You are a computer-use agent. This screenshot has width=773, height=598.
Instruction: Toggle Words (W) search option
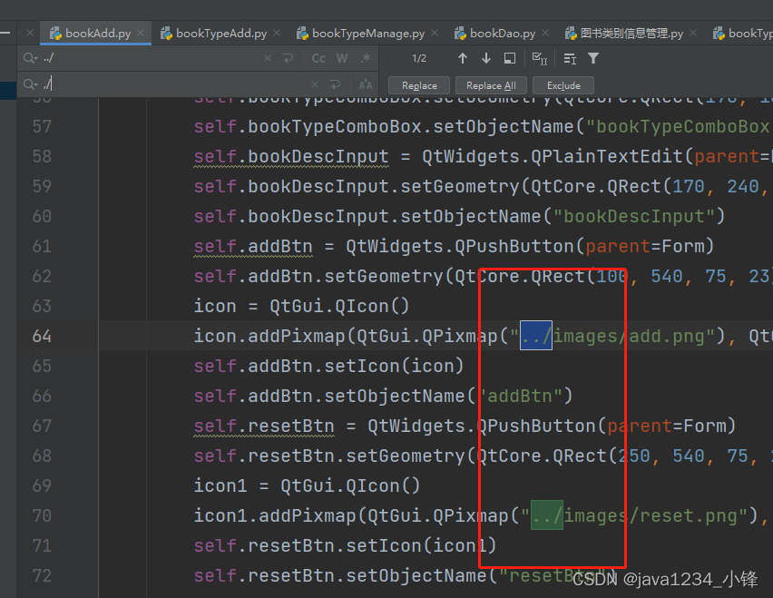(x=342, y=58)
